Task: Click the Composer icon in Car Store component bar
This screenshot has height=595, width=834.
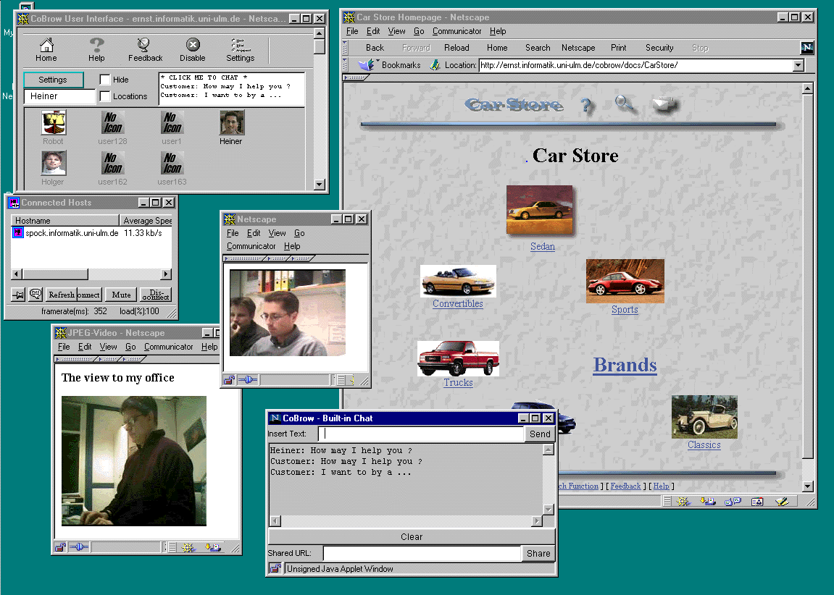Action: click(x=781, y=501)
